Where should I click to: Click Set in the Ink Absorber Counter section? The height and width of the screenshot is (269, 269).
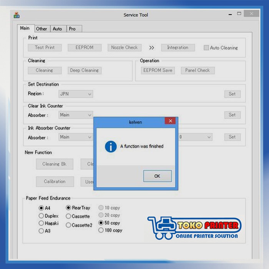pyautogui.click(x=232, y=137)
